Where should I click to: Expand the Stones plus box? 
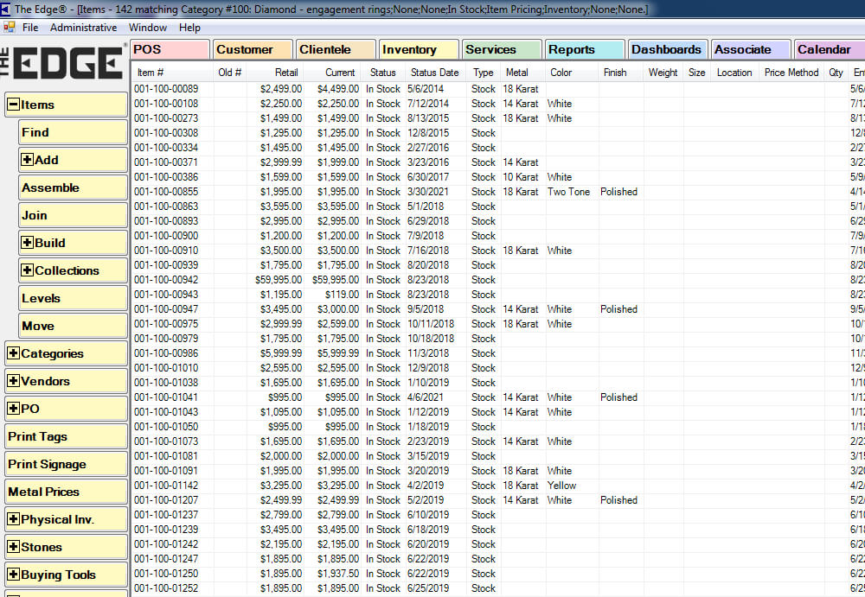point(13,547)
